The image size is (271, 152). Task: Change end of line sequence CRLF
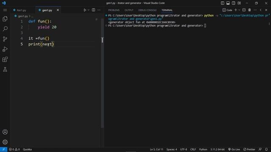click(193, 149)
